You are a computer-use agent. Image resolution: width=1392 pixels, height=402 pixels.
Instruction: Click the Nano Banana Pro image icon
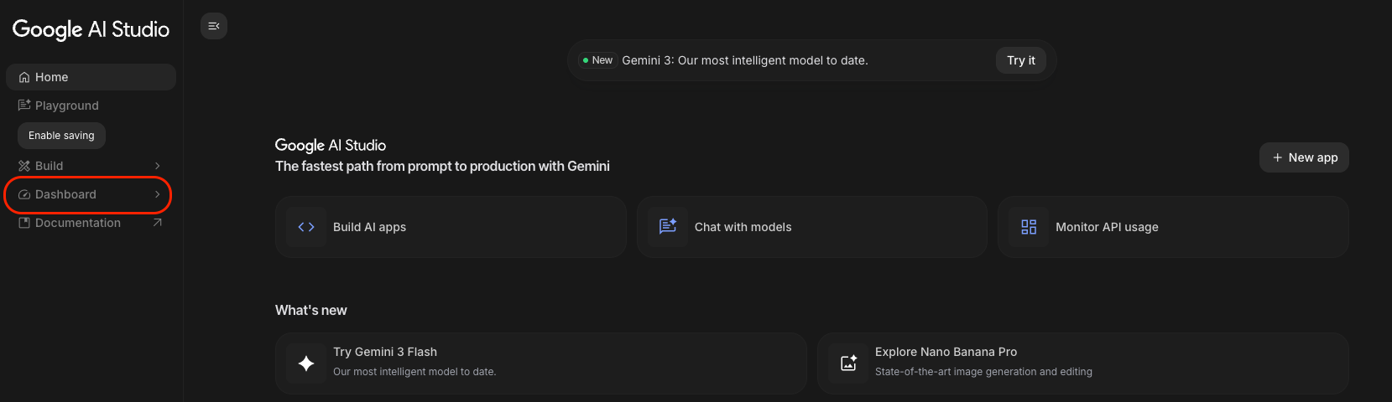point(848,363)
